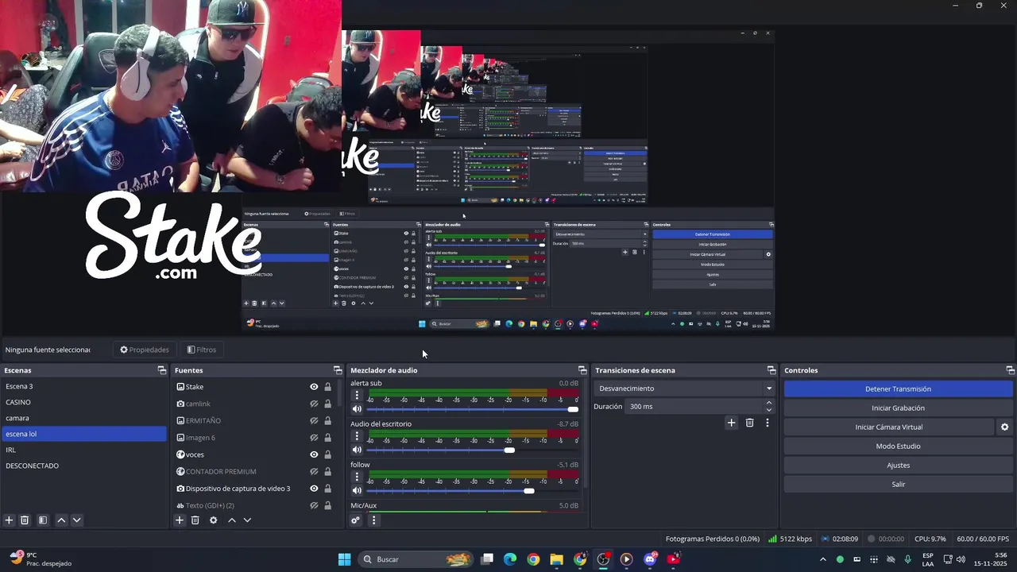Show the ERMITAÑO source

pos(314,421)
